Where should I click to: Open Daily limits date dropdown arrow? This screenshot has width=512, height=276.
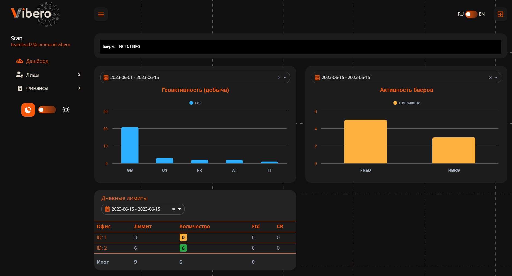(x=179, y=209)
